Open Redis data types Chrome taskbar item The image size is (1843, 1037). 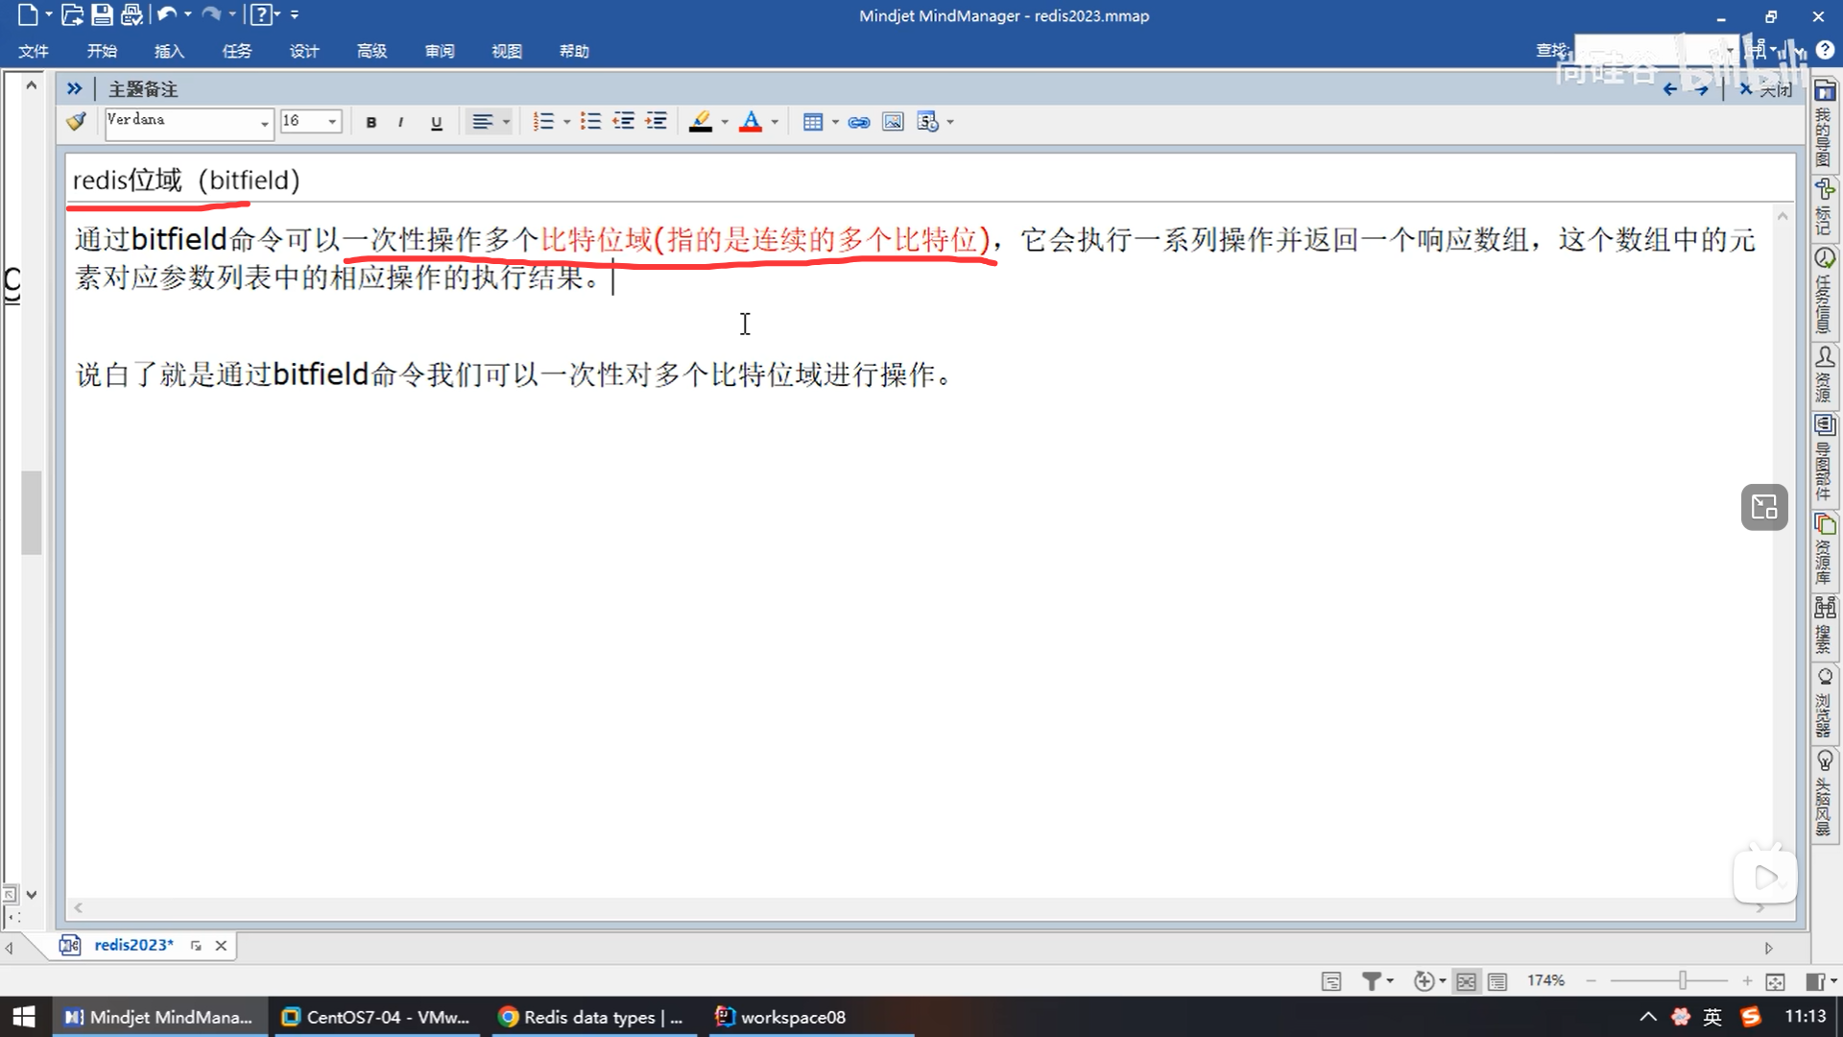pyautogui.click(x=591, y=1017)
